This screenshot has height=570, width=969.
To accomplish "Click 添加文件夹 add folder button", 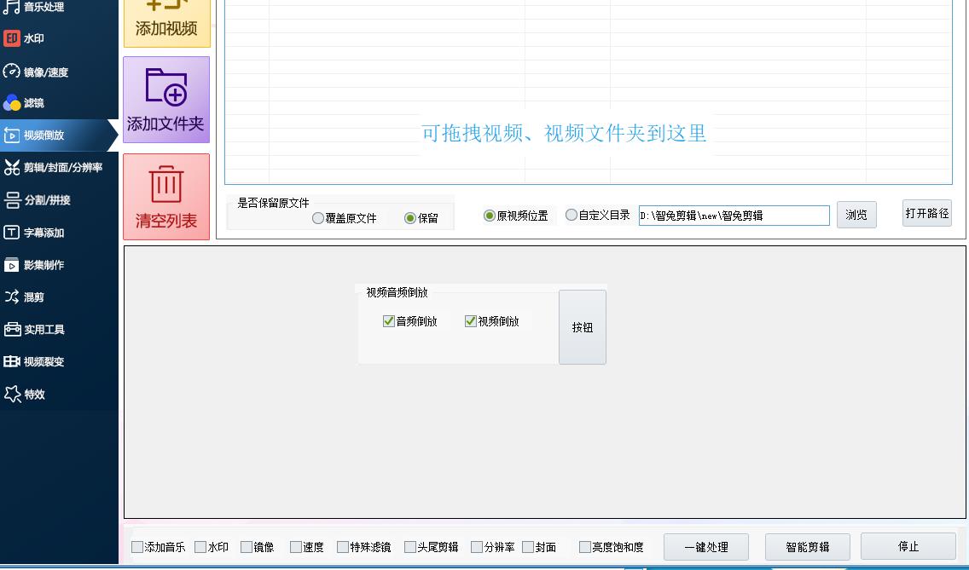I will coord(166,100).
